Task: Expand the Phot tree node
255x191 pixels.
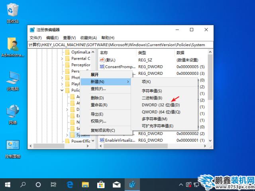Action: 62,78
